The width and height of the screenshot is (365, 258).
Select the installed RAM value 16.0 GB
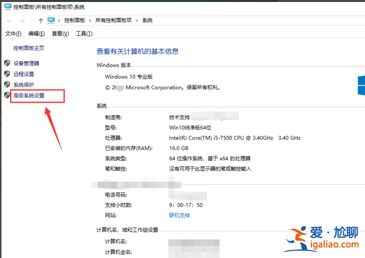point(179,148)
